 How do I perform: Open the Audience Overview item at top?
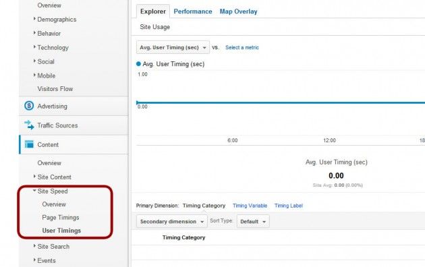click(49, 5)
